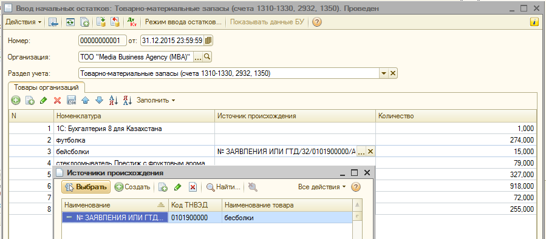The height and width of the screenshot is (239, 546).
Task: Click the Код ТНВЭД column header
Action: coord(195,205)
